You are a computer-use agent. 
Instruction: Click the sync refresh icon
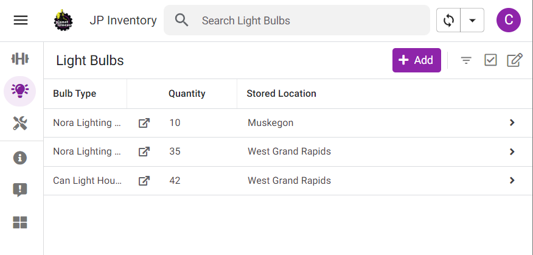click(449, 20)
